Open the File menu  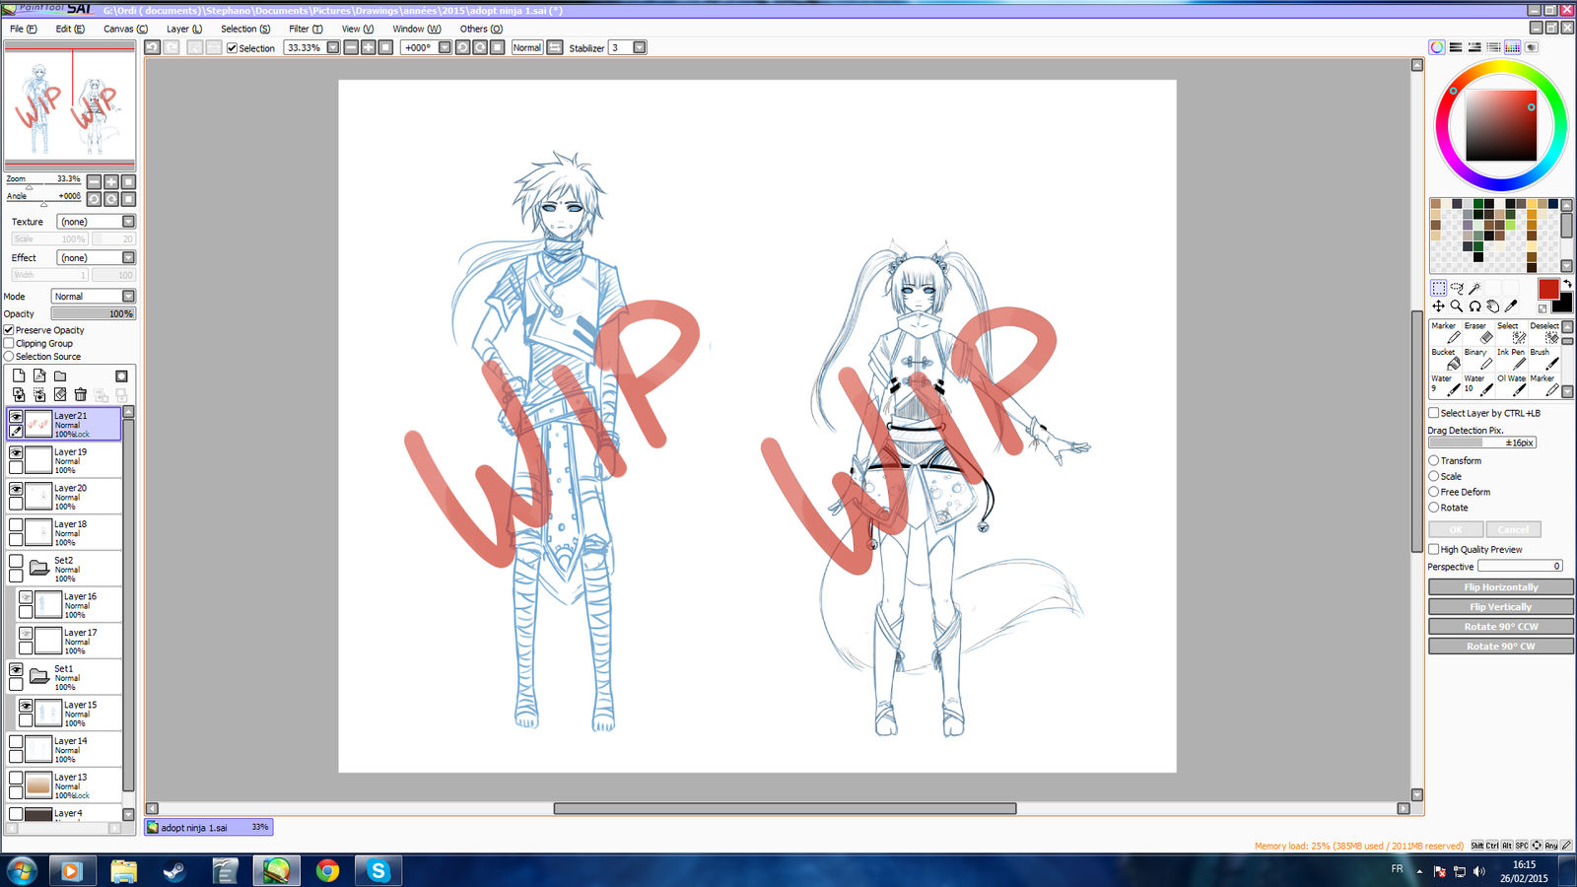coord(23,29)
